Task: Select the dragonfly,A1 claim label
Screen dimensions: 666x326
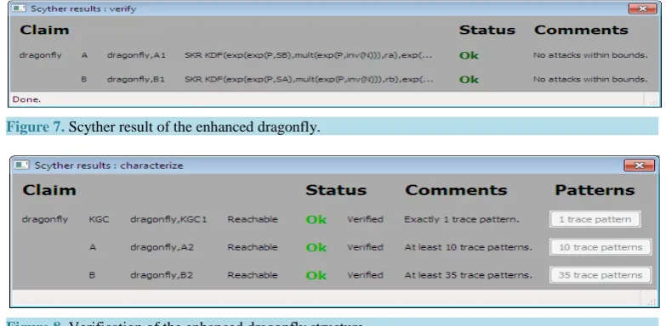Action: [136, 55]
